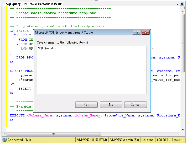Image resolution: width=187 pixels, height=144 pixels.
Task: Click the AS keyword in the editor
Action: (x=12, y=84)
